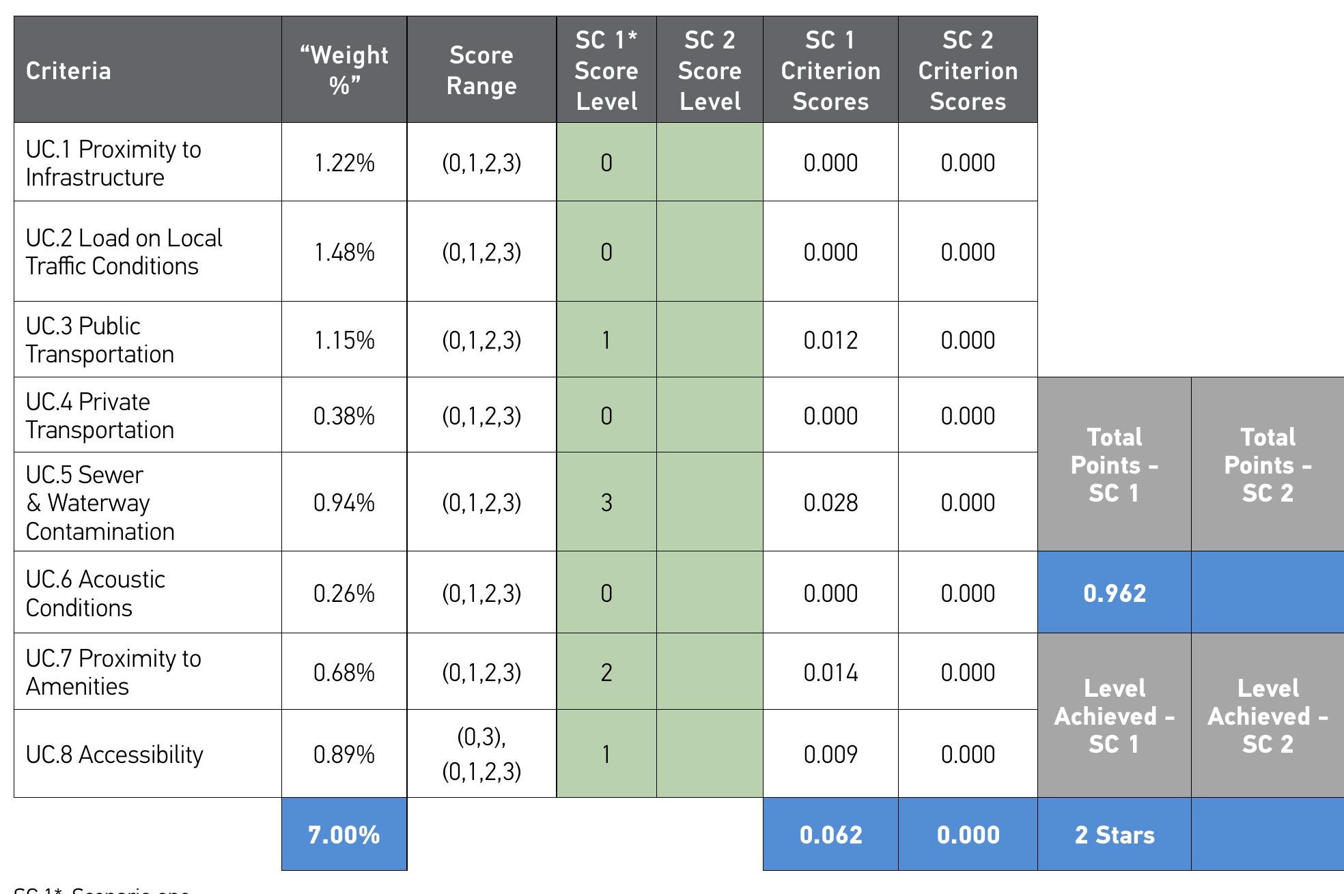Select the empty Total Points SC 2 value cell
This screenshot has height=894, width=1344.
tap(1268, 592)
